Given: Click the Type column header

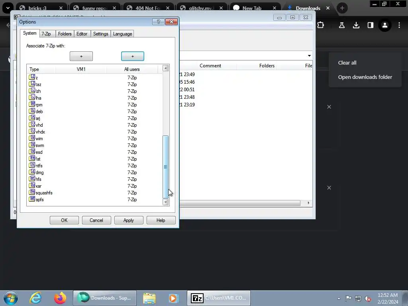Looking at the screenshot, I should coord(41,69).
